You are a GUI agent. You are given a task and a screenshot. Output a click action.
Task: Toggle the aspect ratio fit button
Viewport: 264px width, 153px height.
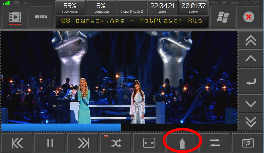coord(149,143)
